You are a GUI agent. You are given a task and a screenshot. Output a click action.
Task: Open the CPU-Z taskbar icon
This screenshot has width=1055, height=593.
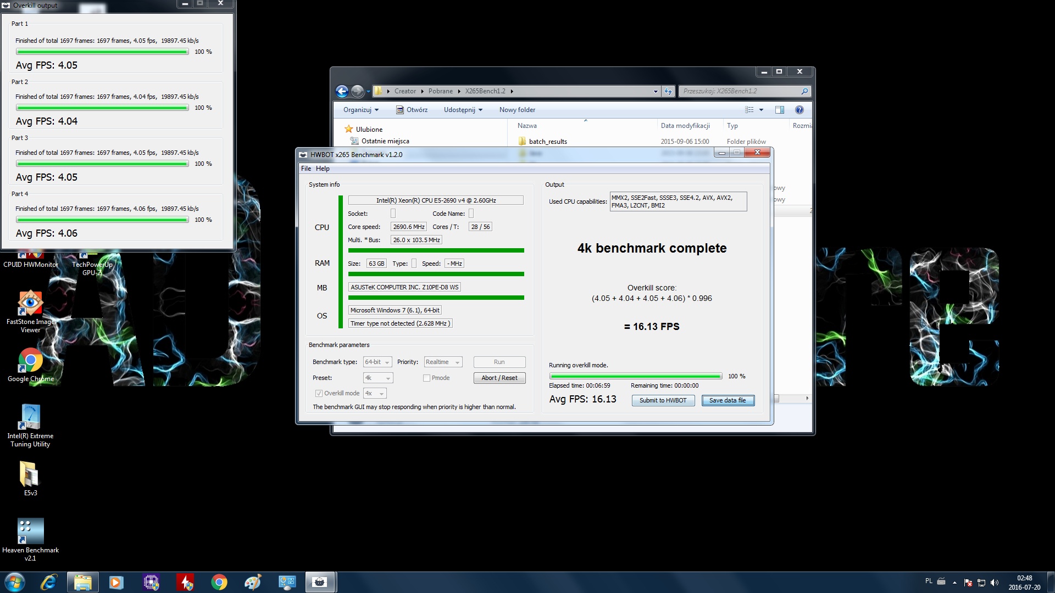151,582
